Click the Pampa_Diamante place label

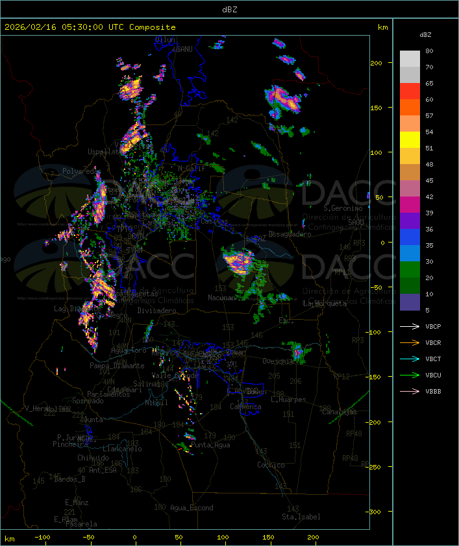pyautogui.click(x=117, y=366)
